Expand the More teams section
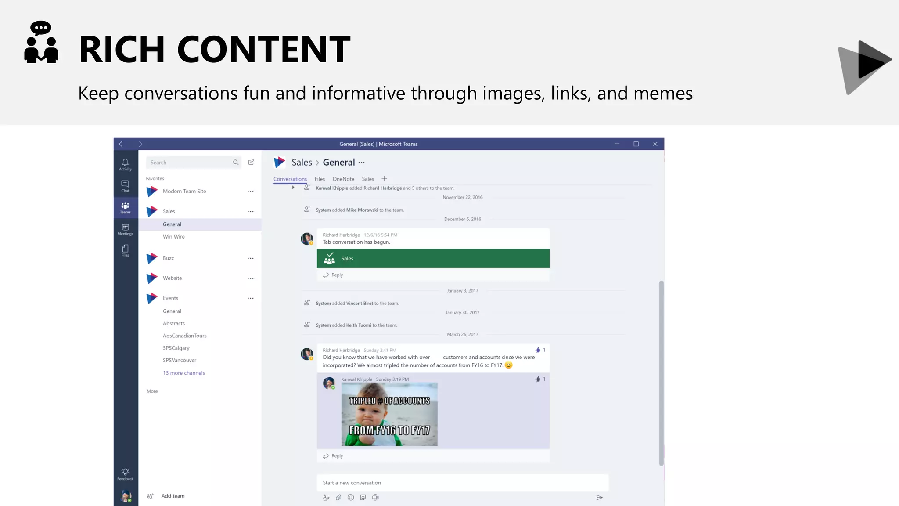The width and height of the screenshot is (899, 506). tap(152, 391)
